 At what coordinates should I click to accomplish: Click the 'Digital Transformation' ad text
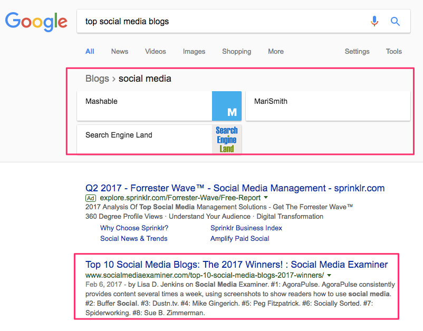[290, 217]
